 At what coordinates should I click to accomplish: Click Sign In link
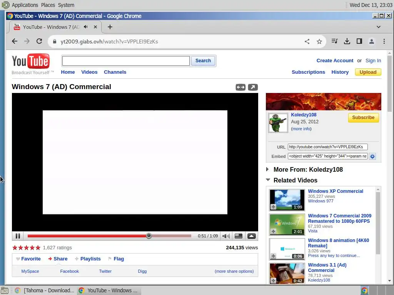coord(373,61)
